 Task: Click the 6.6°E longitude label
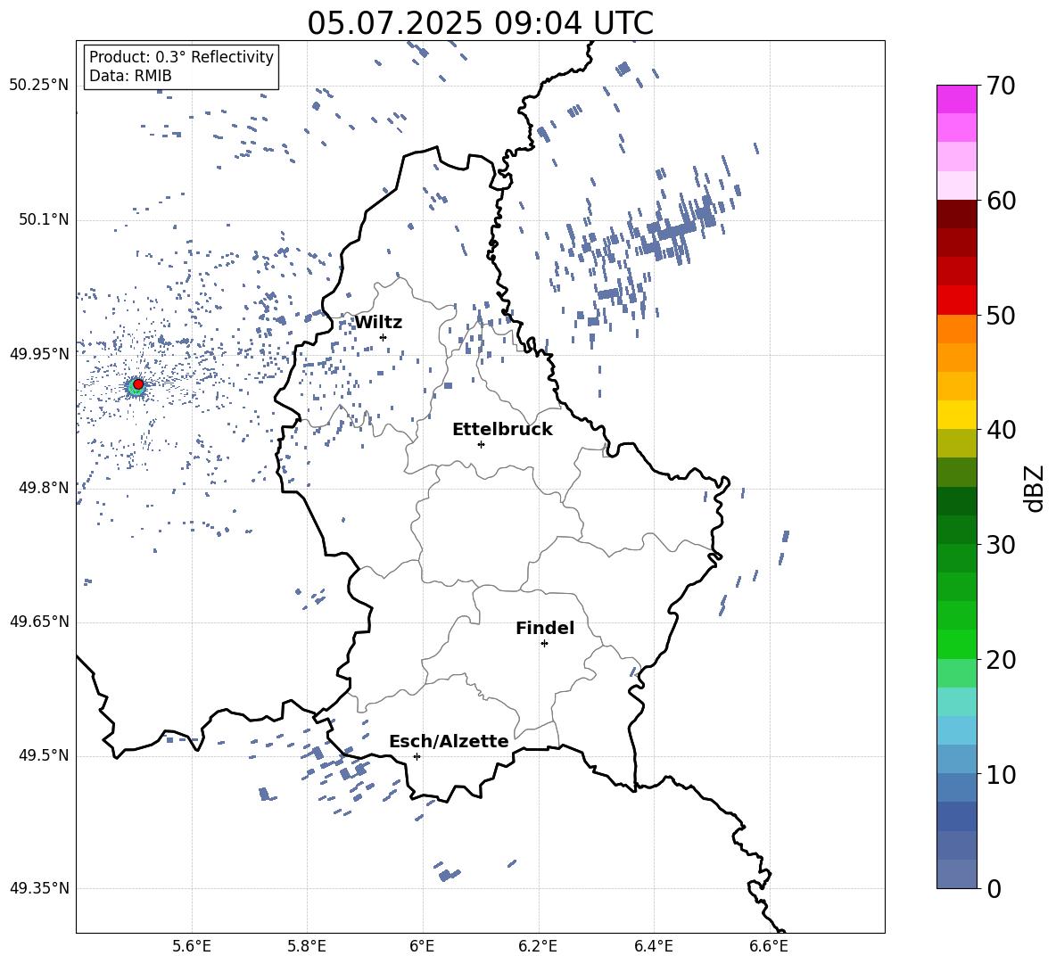(x=769, y=946)
